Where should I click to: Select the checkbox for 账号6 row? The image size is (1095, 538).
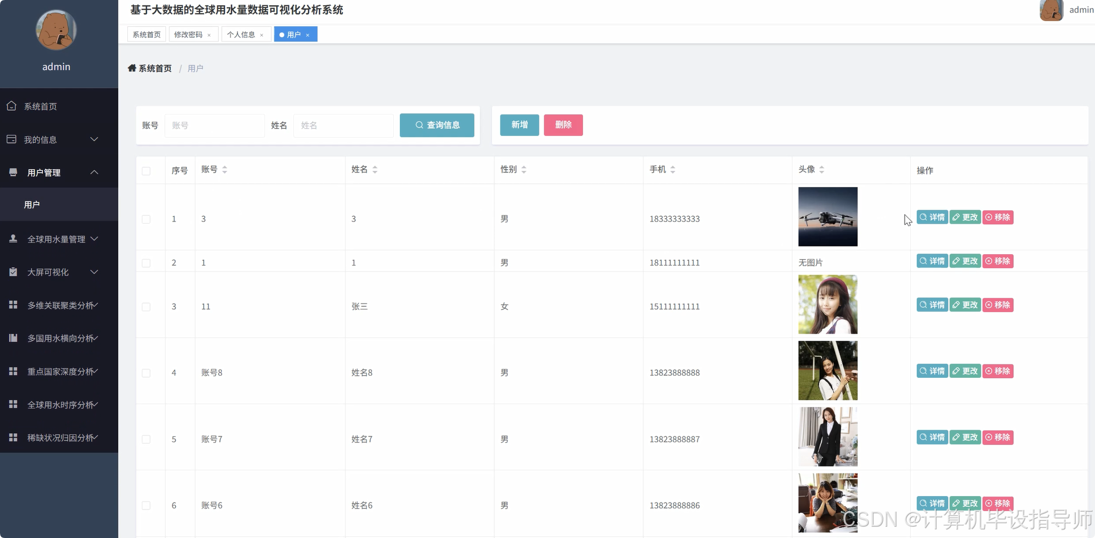(146, 505)
